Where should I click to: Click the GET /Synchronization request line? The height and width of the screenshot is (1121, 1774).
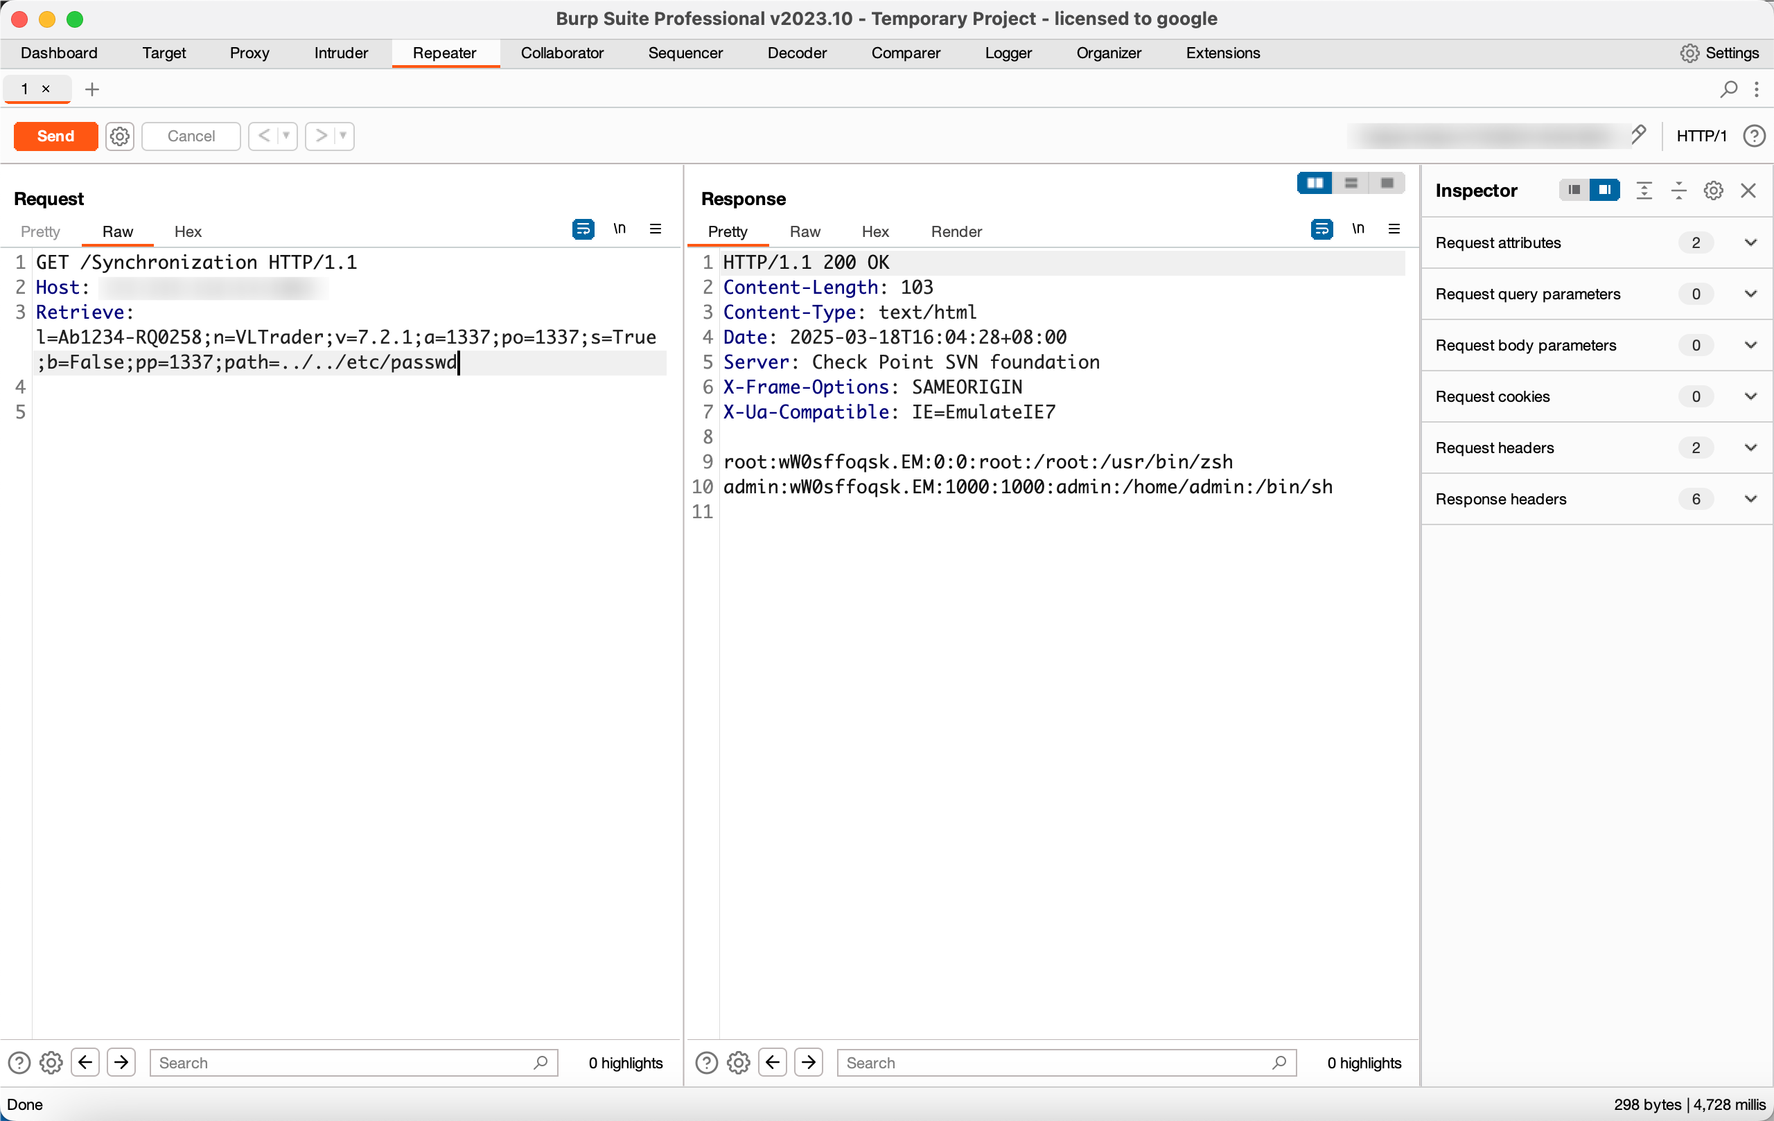(x=197, y=263)
